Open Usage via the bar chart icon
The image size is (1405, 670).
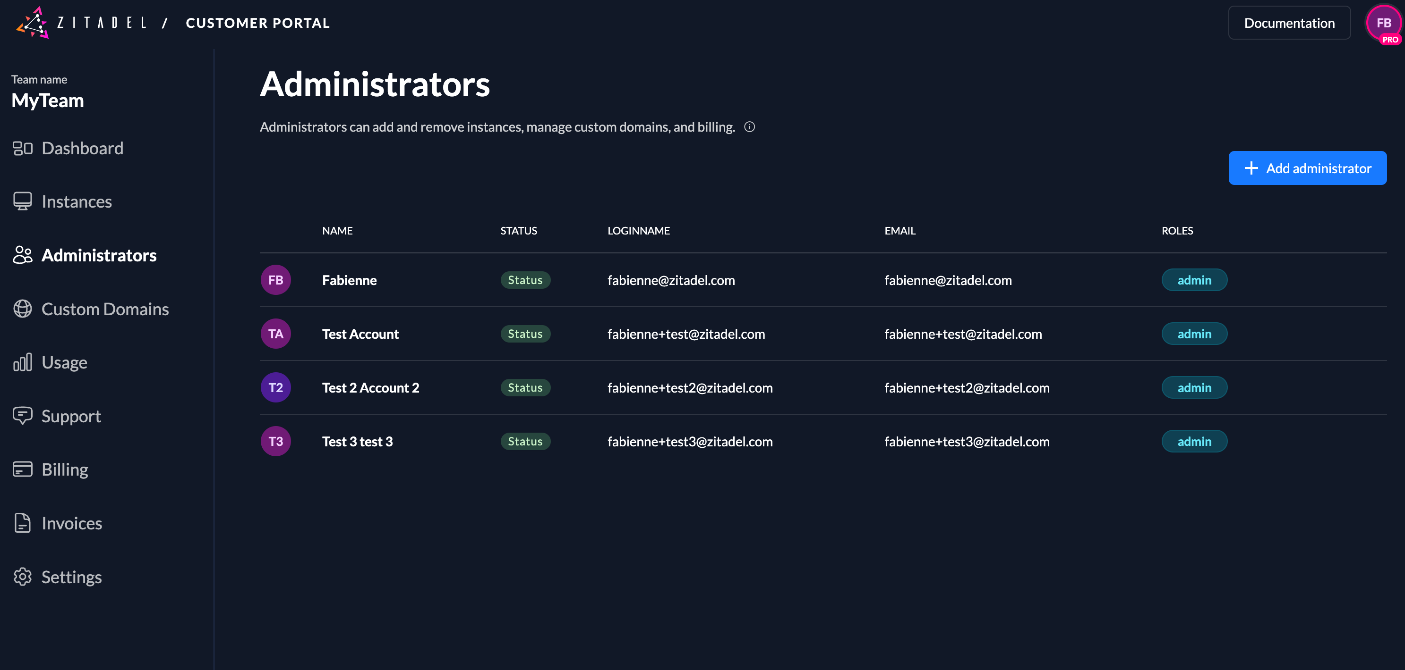[22, 362]
